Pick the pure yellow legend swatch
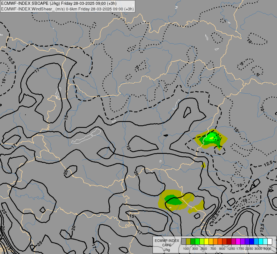This screenshot has width=277, height=254. 206,242
